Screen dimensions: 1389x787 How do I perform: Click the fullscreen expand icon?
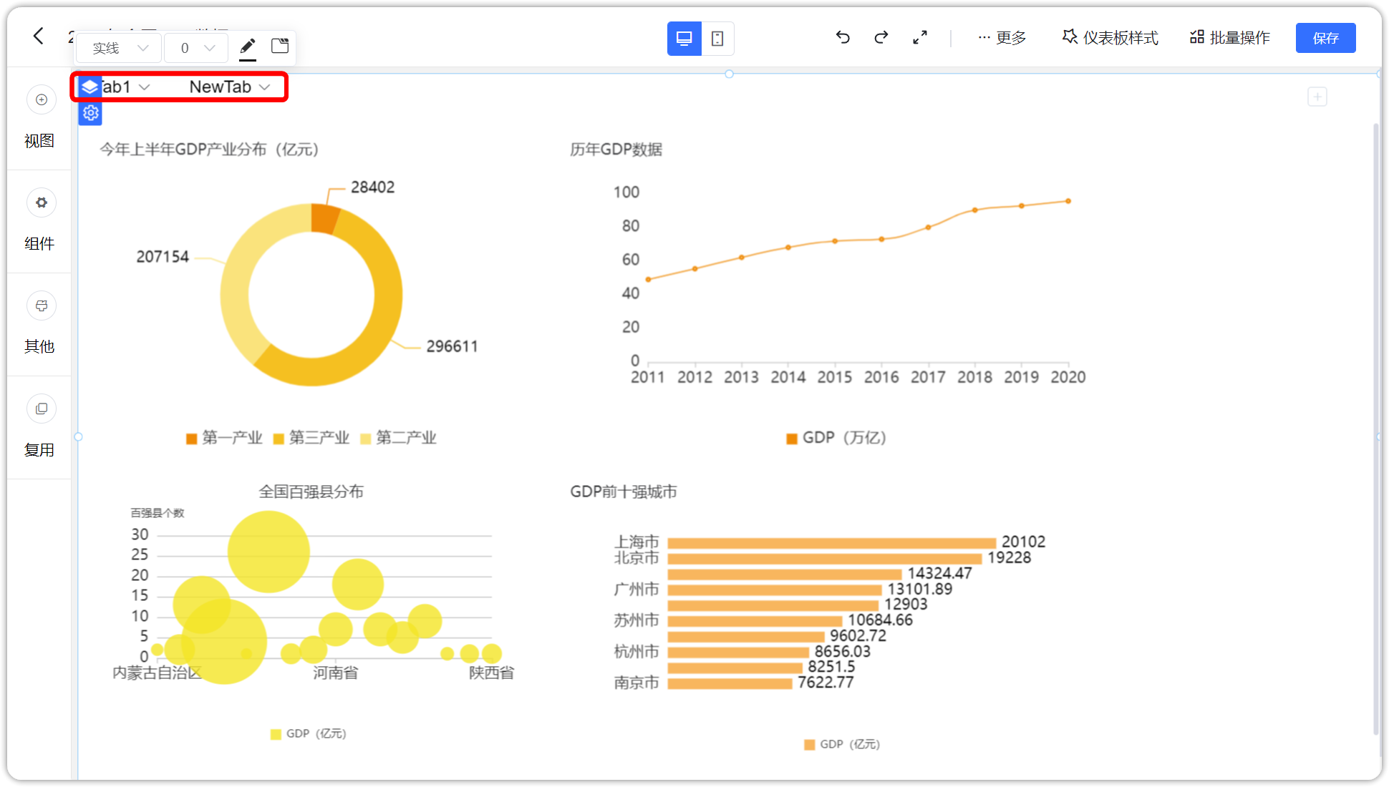[920, 37]
